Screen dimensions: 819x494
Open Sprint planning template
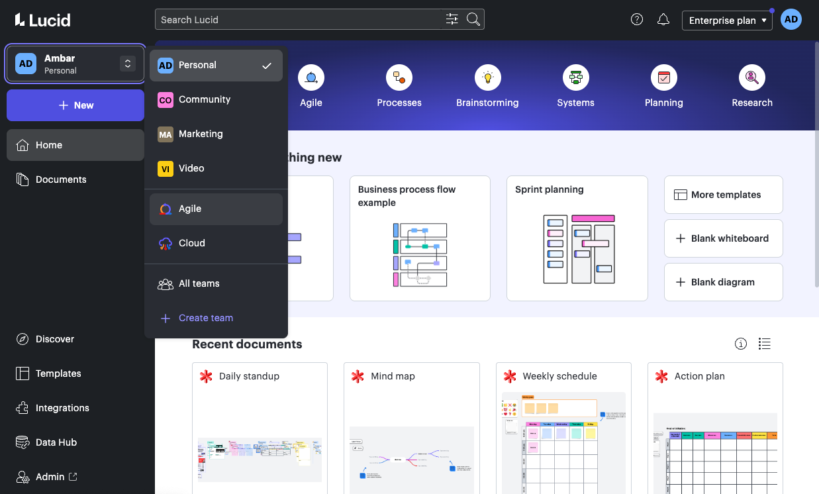[577, 238]
